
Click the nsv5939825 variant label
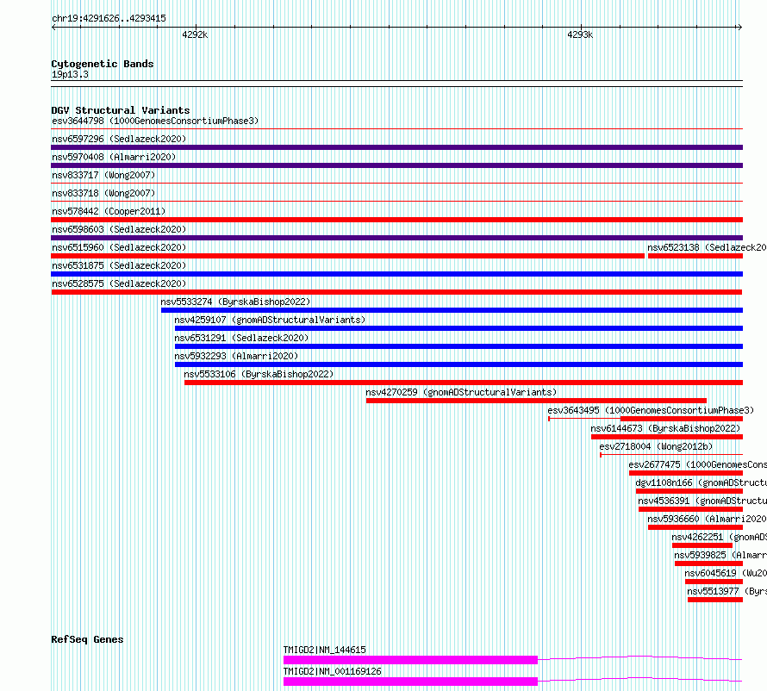pyautogui.click(x=720, y=555)
